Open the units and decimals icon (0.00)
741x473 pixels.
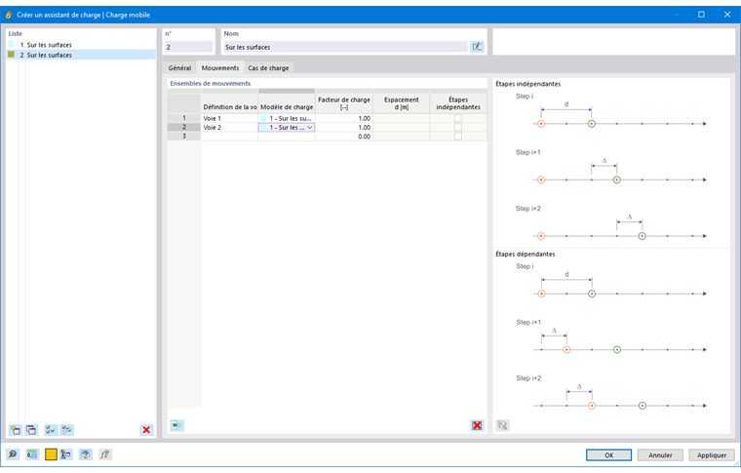[31, 454]
